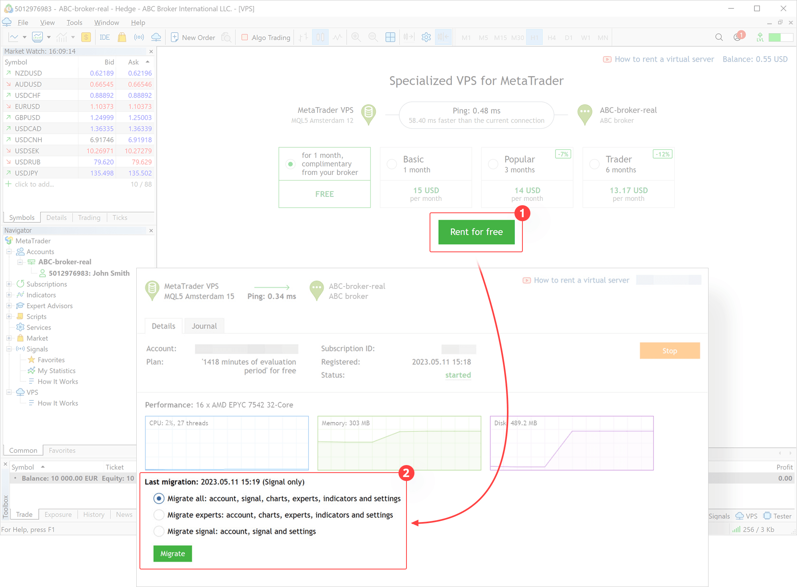797x587 pixels.
Task: Click the Migrate button
Action: [x=173, y=554]
